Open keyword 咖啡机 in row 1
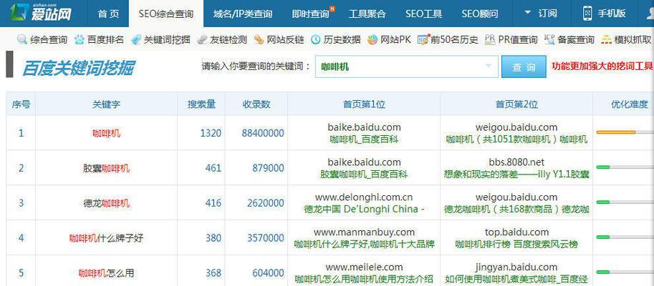Image resolution: width=654 pixels, height=286 pixels. tap(106, 133)
